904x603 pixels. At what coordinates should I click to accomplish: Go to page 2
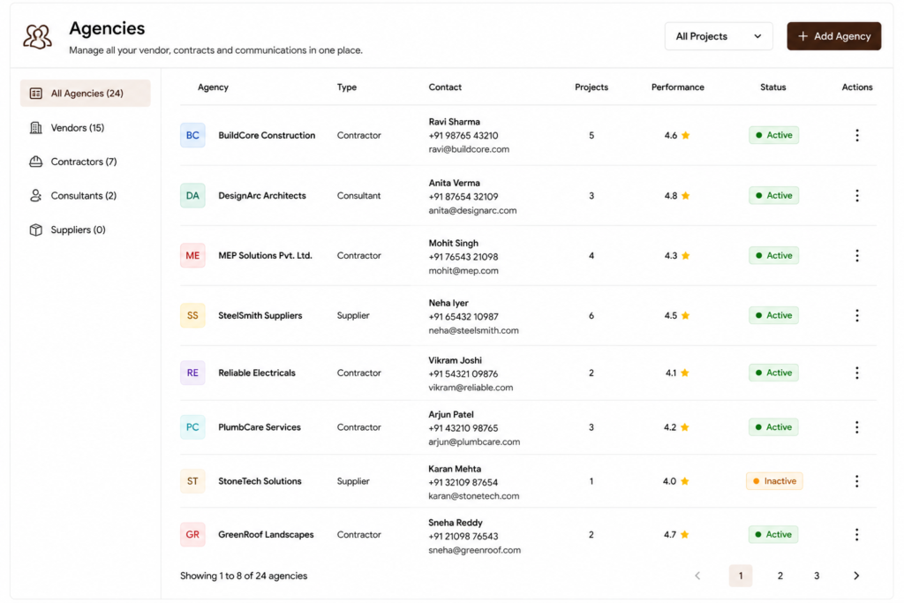(780, 576)
